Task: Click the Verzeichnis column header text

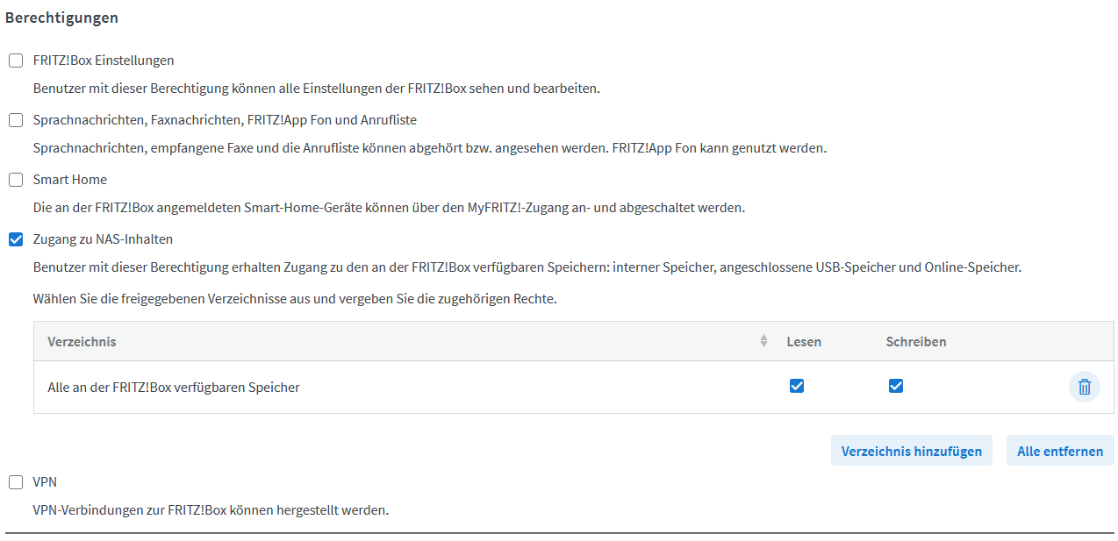Action: tap(82, 341)
